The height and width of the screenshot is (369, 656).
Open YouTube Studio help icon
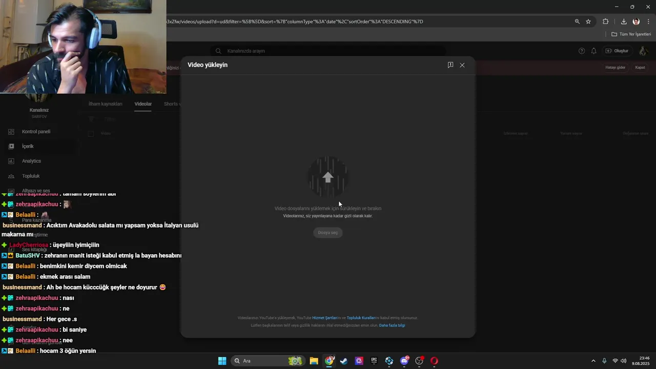point(582,51)
